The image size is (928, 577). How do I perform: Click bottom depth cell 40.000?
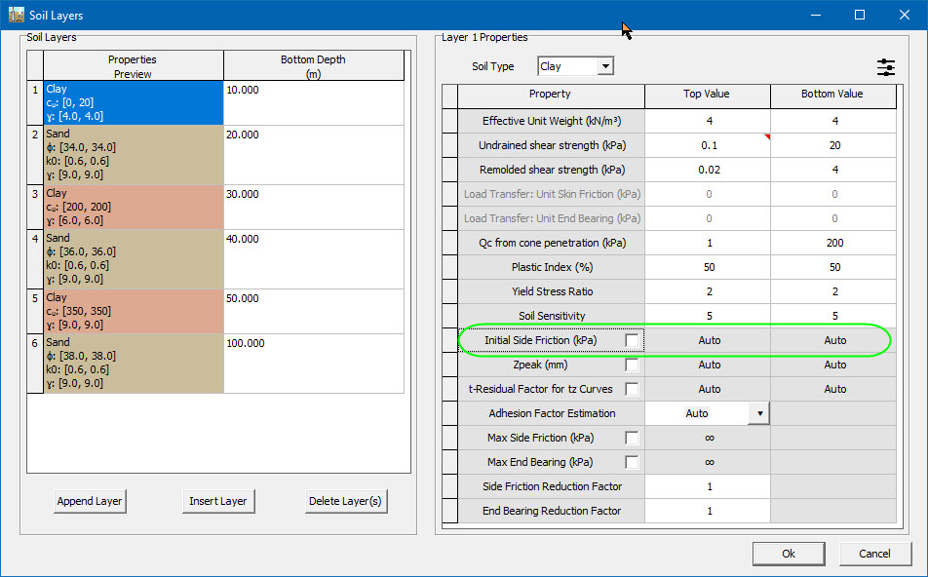314,258
